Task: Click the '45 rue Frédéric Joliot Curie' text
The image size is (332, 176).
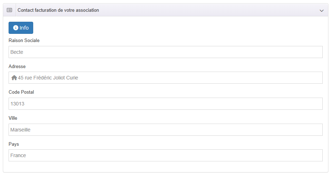Action: (x=48, y=78)
